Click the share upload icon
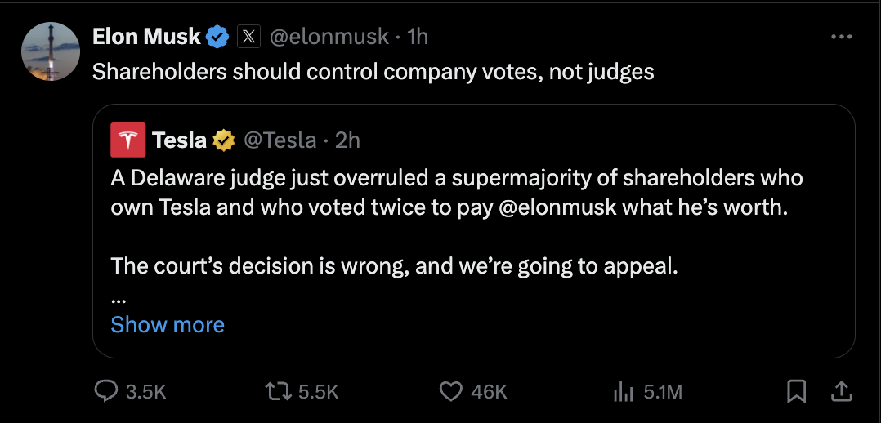881x423 pixels. click(840, 392)
